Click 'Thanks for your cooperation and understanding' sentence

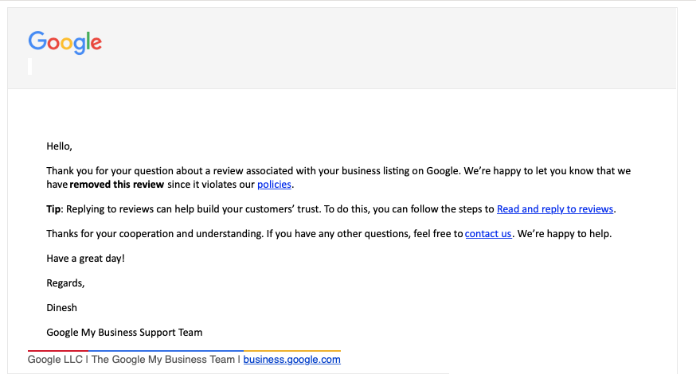click(x=155, y=234)
